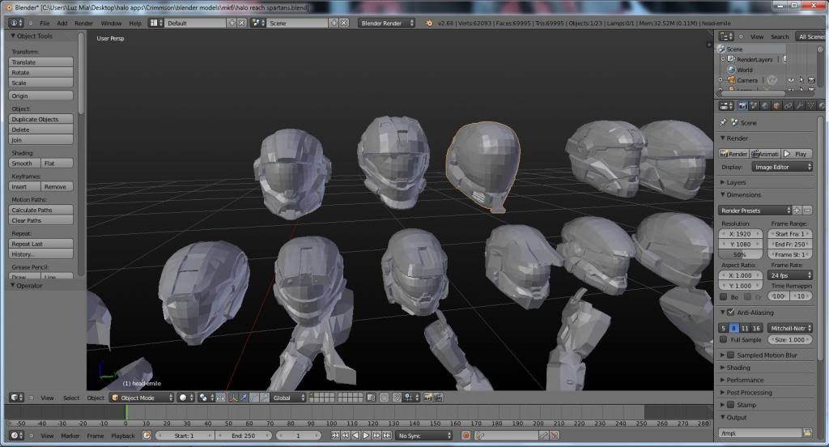Open the pivot point selector
829x447 pixels.
pos(206,398)
